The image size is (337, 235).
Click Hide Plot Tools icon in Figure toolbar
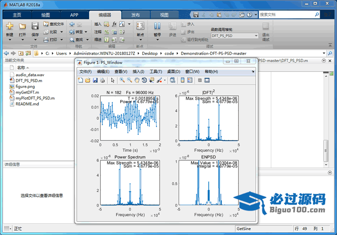tap(200, 80)
